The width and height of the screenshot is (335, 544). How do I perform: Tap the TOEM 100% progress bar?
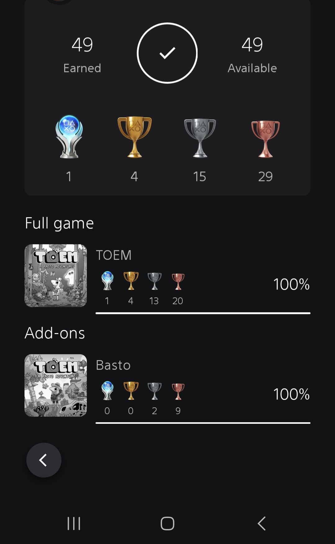(203, 313)
